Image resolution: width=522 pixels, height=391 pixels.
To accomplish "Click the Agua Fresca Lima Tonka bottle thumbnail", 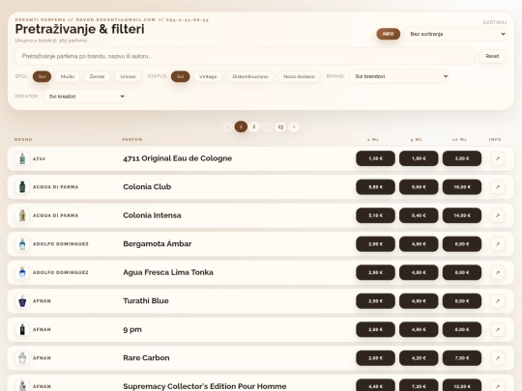I will 22,272.
